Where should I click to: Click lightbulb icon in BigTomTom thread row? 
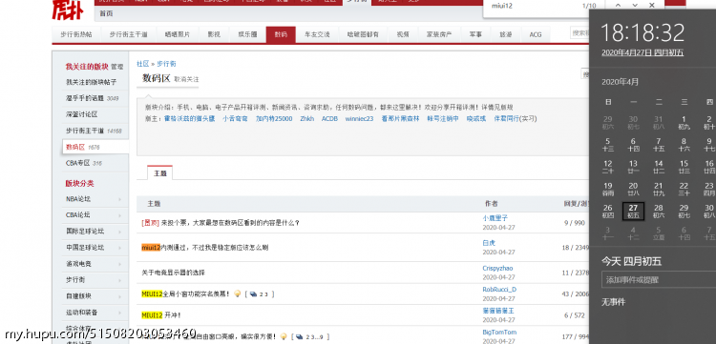(x=284, y=336)
